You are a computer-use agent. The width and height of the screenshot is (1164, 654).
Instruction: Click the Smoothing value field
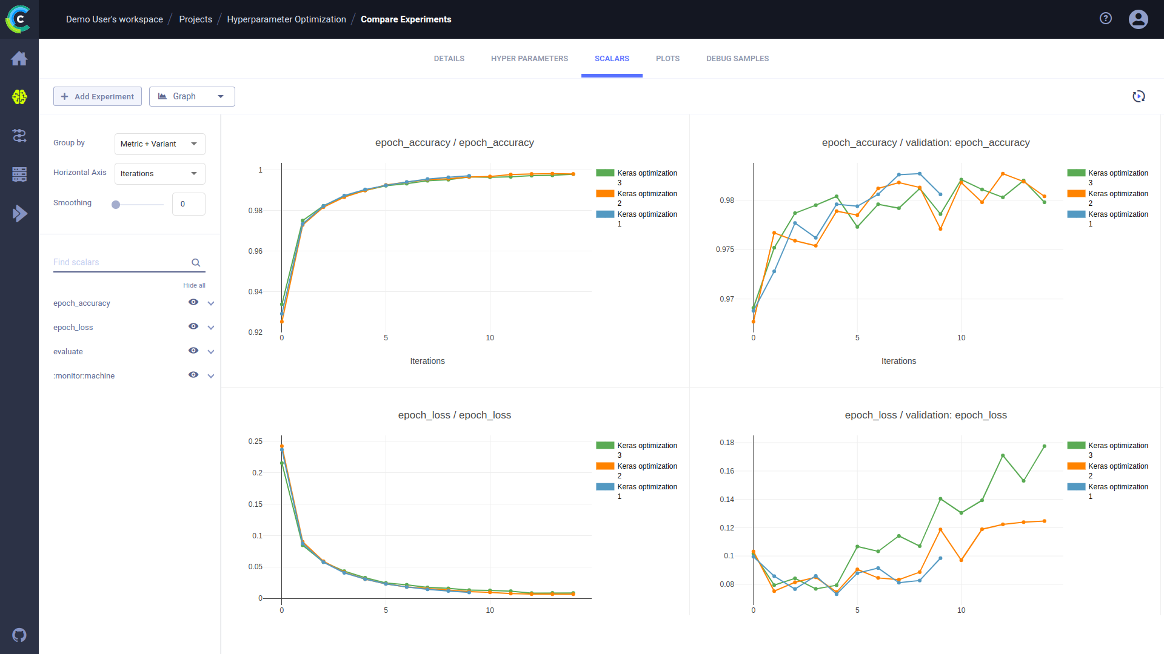point(189,204)
